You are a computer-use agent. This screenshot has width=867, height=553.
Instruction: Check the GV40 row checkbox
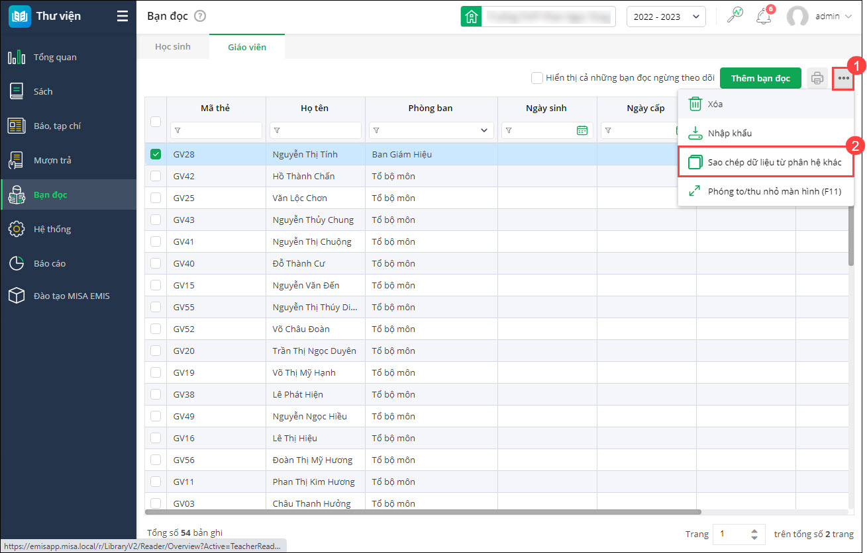156,263
